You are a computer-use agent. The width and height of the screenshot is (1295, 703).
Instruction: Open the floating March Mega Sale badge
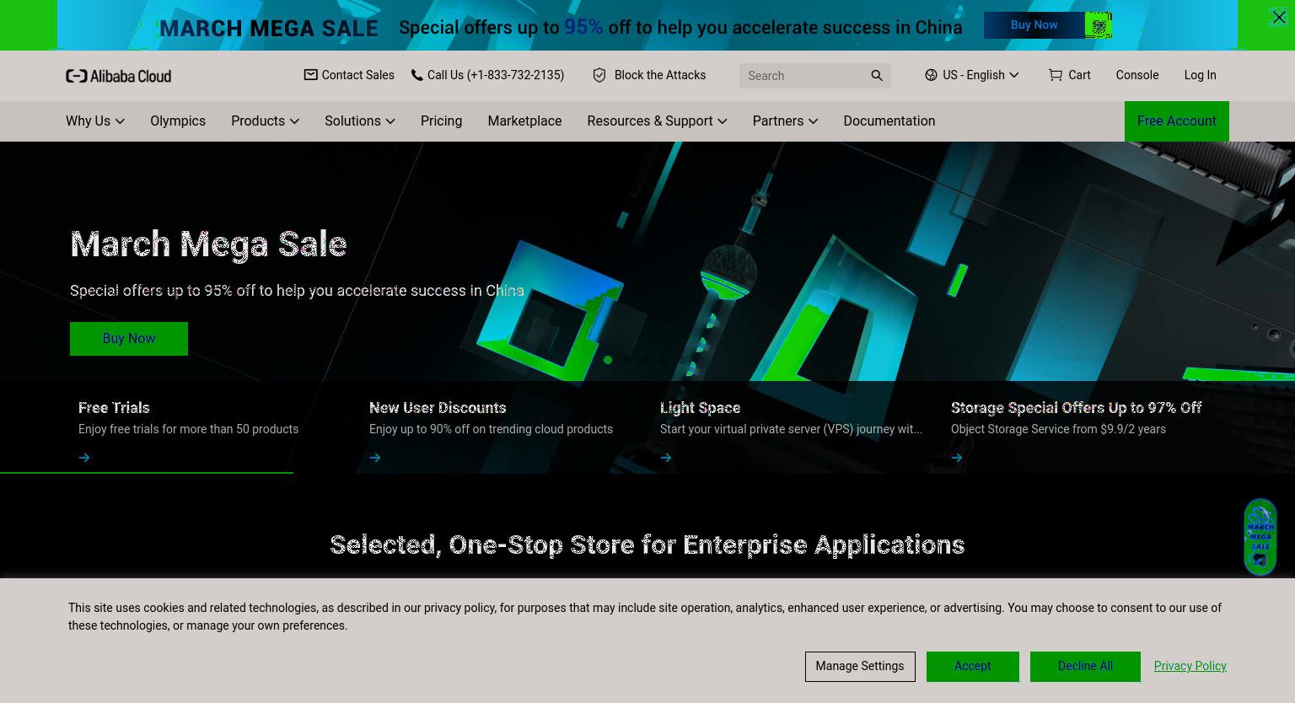coord(1260,537)
